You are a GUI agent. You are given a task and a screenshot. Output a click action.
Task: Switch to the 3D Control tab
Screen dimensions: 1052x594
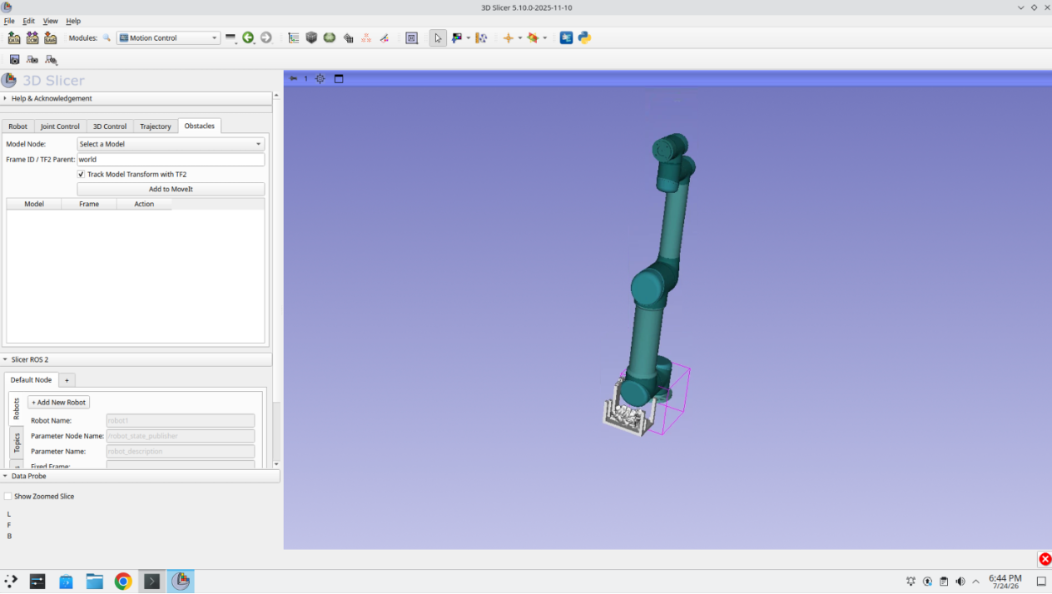(x=110, y=126)
